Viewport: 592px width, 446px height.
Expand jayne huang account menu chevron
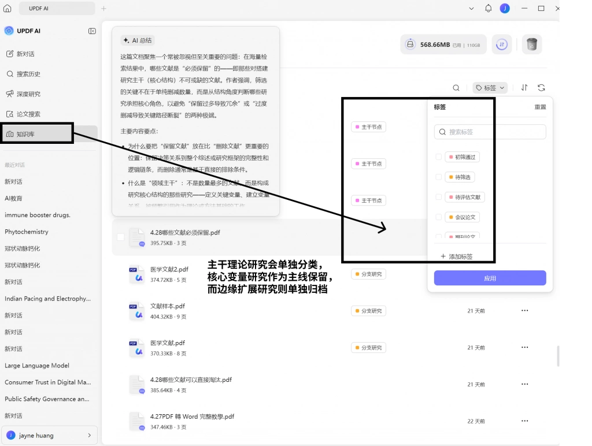(90, 436)
